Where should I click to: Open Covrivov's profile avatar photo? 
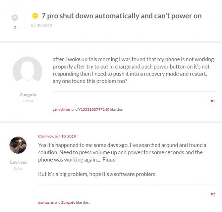point(18,145)
